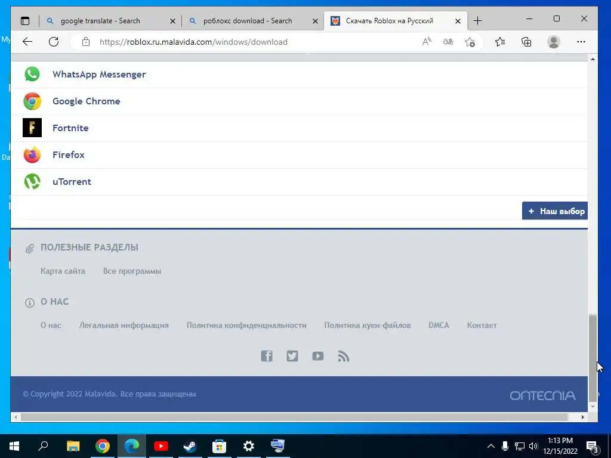Viewport: 611px width, 458px height.
Task: Click the Ontecnia logo
Action: click(x=543, y=396)
